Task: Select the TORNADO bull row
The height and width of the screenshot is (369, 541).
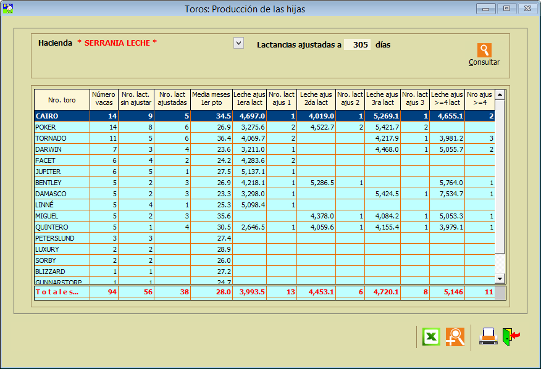Action: click(x=62, y=138)
